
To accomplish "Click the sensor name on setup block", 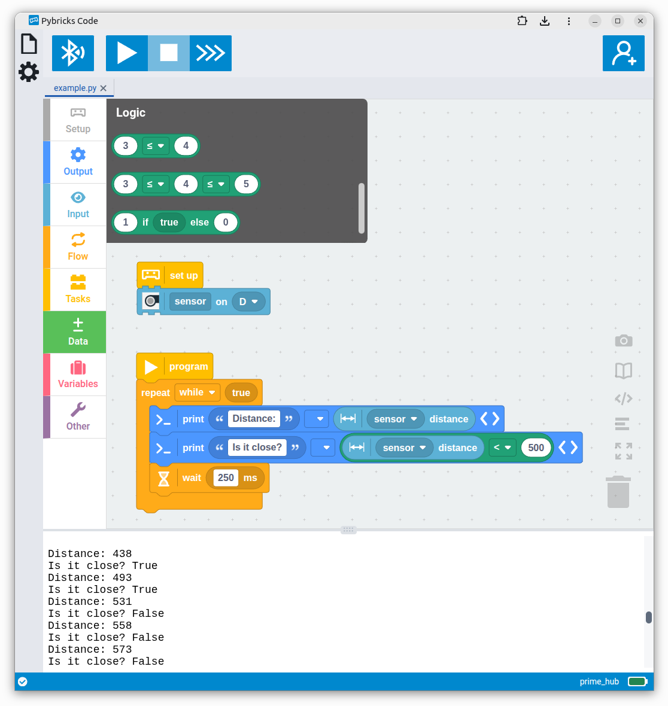I will click(x=190, y=302).
